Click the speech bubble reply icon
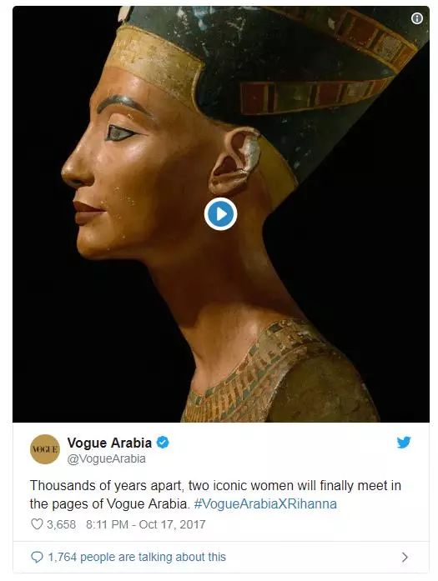The image size is (438, 581). pyautogui.click(x=37, y=557)
